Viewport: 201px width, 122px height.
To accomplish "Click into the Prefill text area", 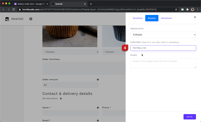I will tap(163, 63).
